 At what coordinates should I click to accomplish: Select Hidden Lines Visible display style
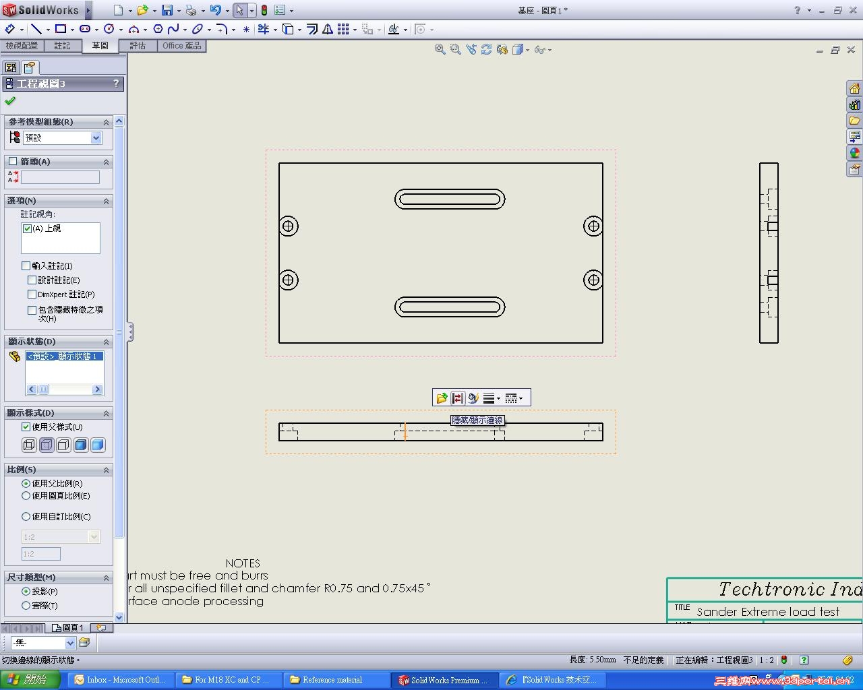[x=47, y=445]
